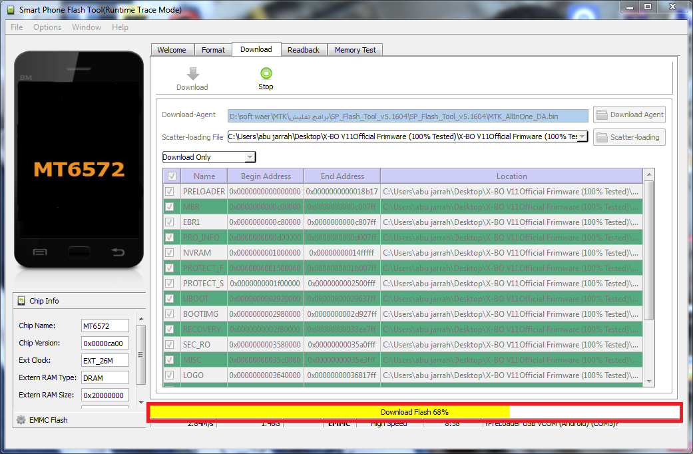
Task: Click the Chip Info panel icon
Action: [x=21, y=301]
